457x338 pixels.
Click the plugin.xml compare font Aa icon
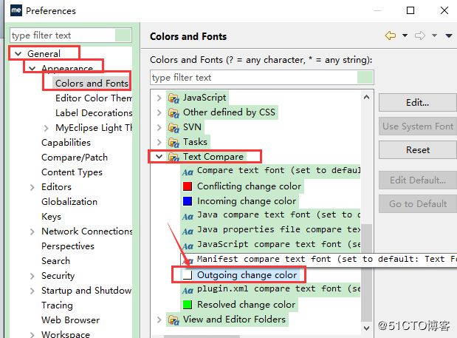188,291
